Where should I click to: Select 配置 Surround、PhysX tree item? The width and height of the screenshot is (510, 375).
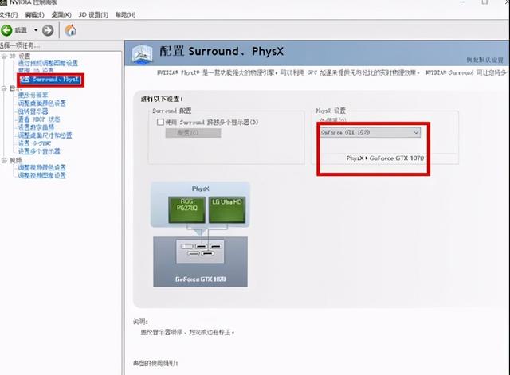49,80
